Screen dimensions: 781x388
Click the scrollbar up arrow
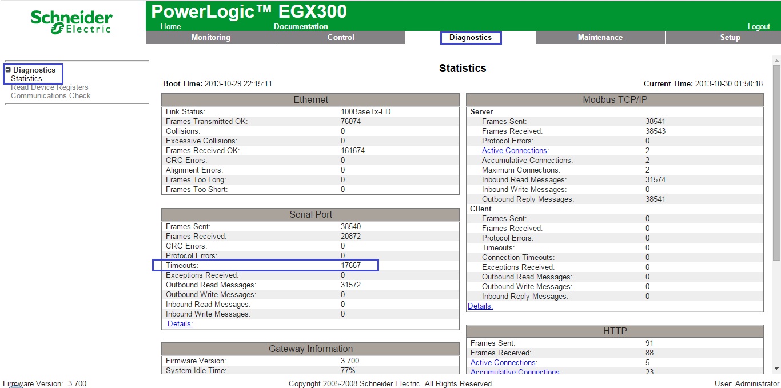click(x=776, y=60)
